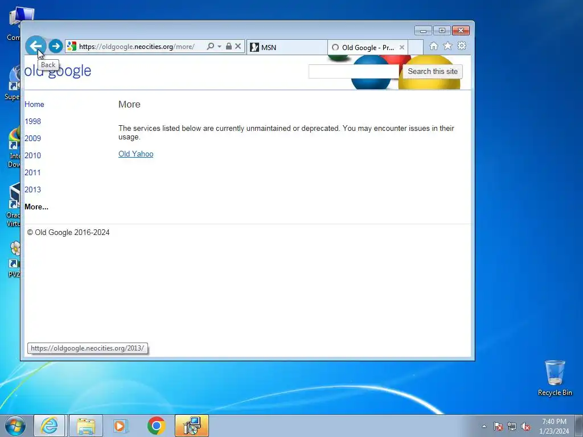Screen dimensions: 583x437
Task: Click the Search this site button
Action: click(x=433, y=71)
